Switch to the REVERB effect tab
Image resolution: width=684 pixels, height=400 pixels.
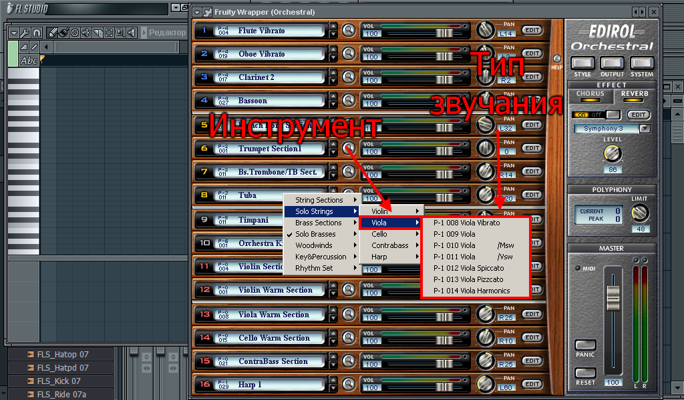pos(635,96)
